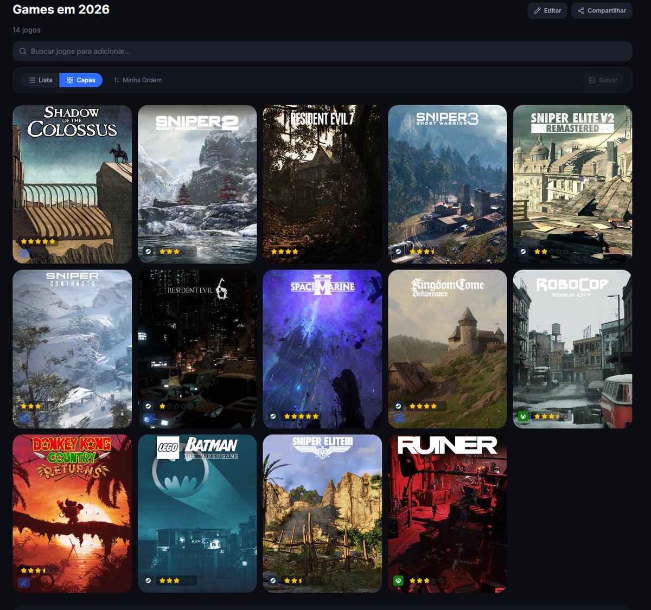Click the Games em 2026 title
Screen dimensions: 651x610
tap(61, 10)
